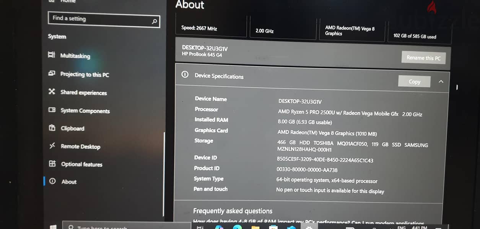Click the AMD Radeon Vega 8 Graphics card
The image size is (480, 229).
point(351,29)
